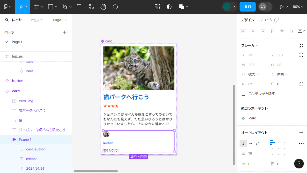Select the Text tool
Viewport: 307px width, 173px height.
click(79, 7)
